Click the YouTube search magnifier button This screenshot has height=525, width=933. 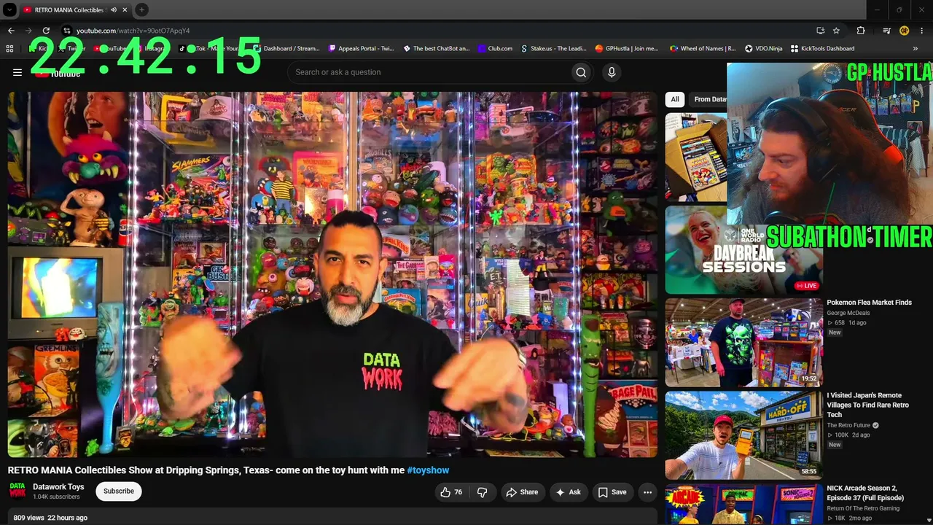581,72
